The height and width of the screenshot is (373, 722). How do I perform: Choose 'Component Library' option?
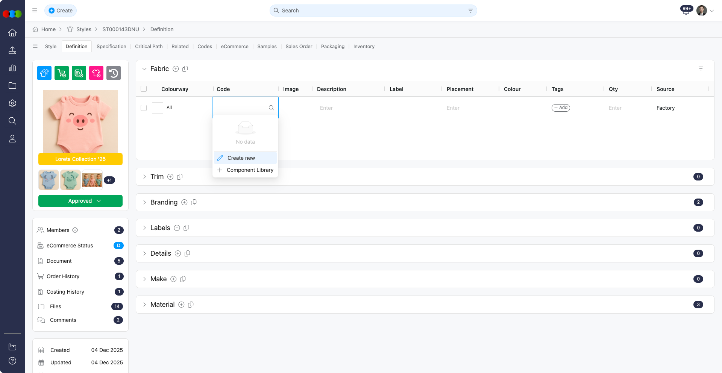click(250, 170)
